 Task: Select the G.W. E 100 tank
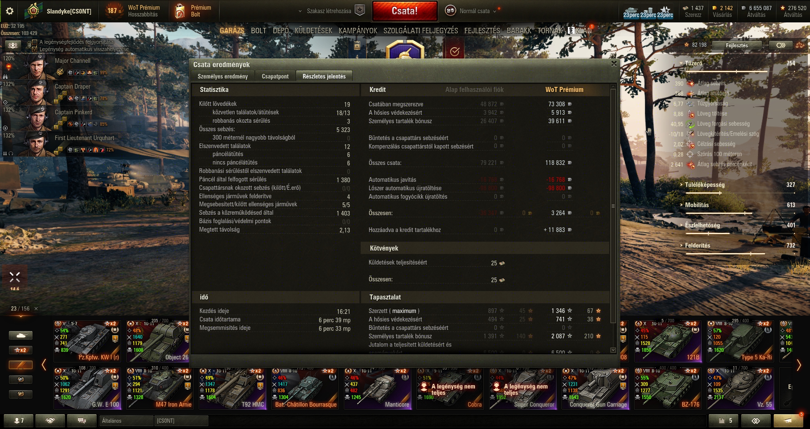point(87,388)
